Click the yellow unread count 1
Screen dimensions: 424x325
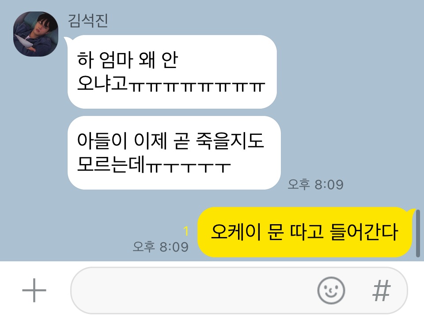point(186,231)
